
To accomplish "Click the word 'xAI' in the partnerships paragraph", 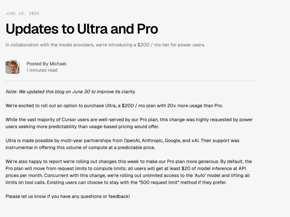I will pos(195,141).
